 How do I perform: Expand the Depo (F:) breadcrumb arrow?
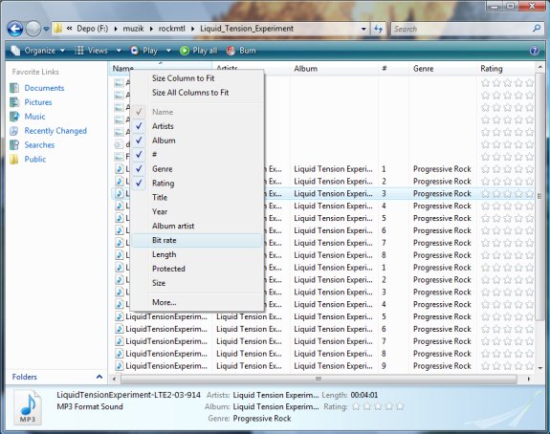click(x=116, y=29)
